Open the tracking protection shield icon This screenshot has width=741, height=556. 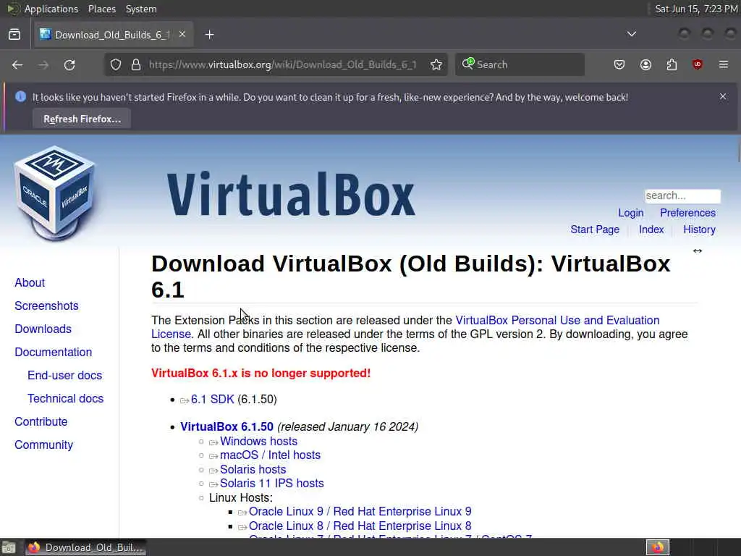(116, 64)
